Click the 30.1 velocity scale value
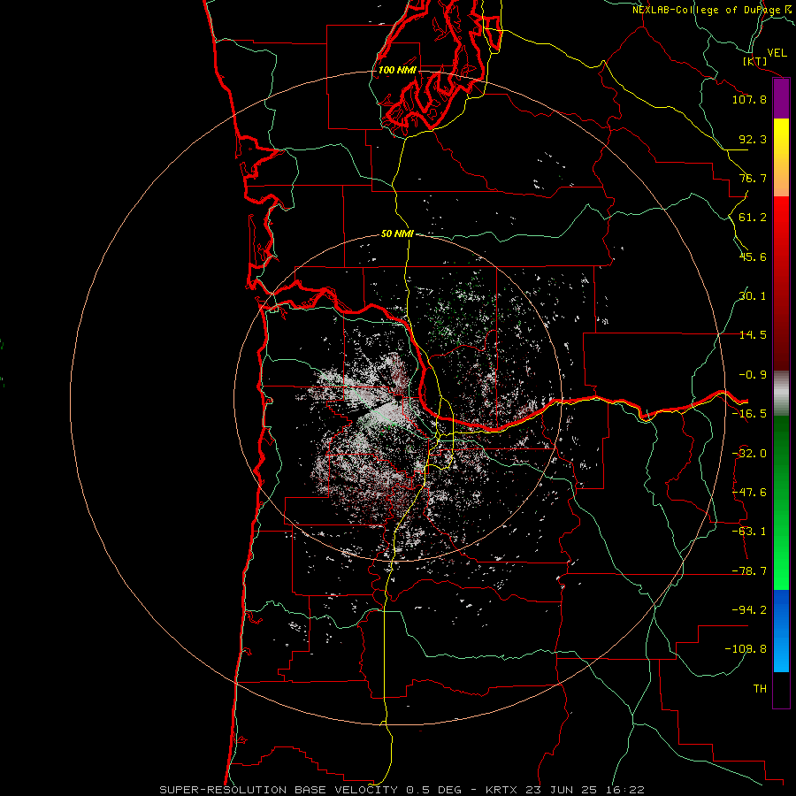Viewport: 796px width, 796px height. (753, 296)
